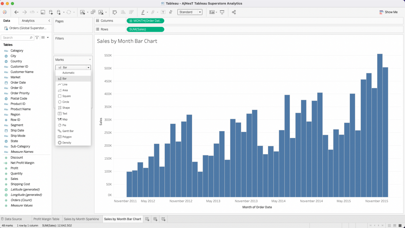Open the Profit Margin Table sheet
Viewport: 405px width, 228px height.
tap(46, 219)
